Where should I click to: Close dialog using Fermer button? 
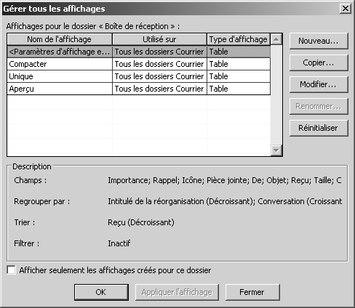click(252, 292)
